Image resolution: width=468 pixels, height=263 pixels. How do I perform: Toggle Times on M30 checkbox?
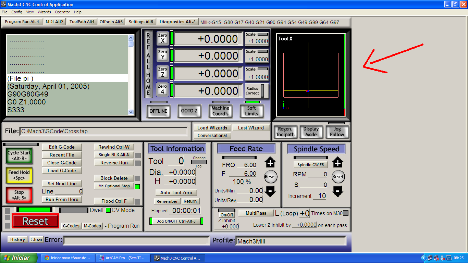[x=346, y=213]
